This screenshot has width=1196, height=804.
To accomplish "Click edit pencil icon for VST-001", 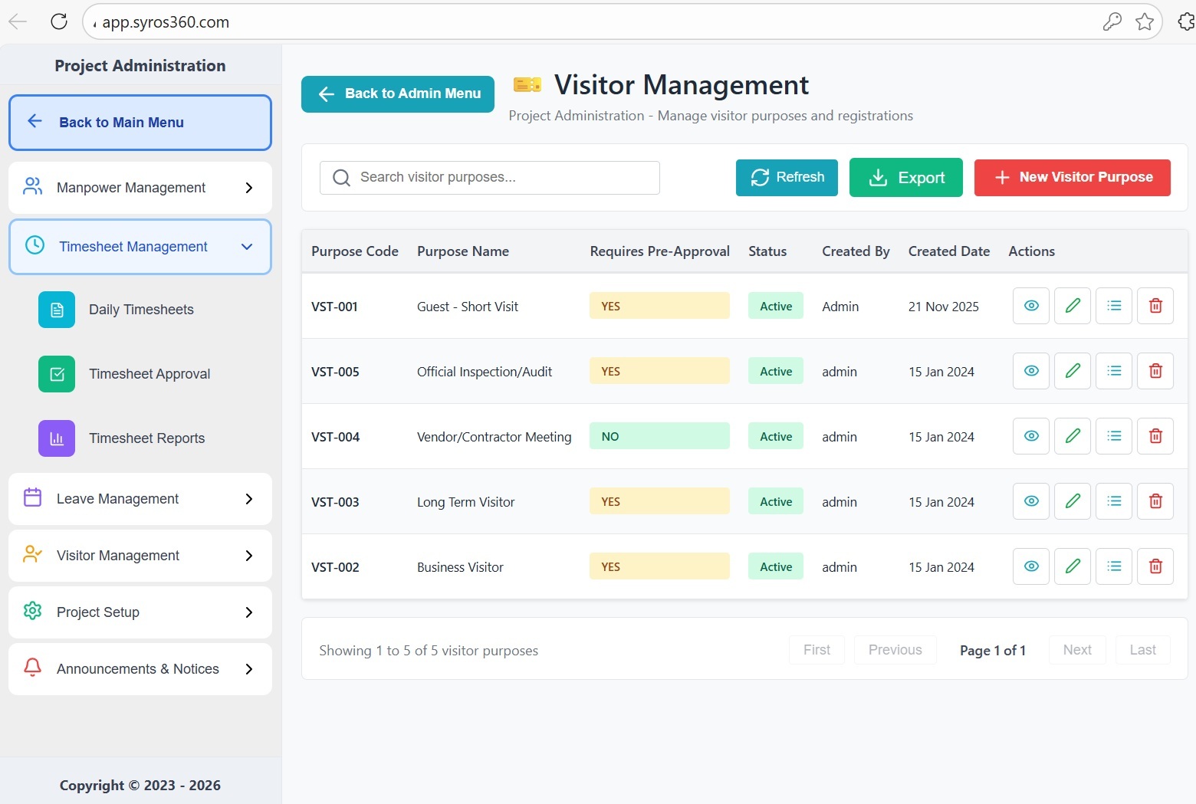I will coord(1072,306).
